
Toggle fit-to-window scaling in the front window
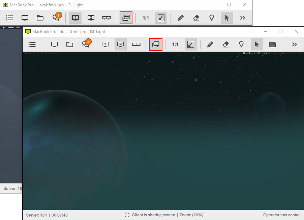[191, 44]
